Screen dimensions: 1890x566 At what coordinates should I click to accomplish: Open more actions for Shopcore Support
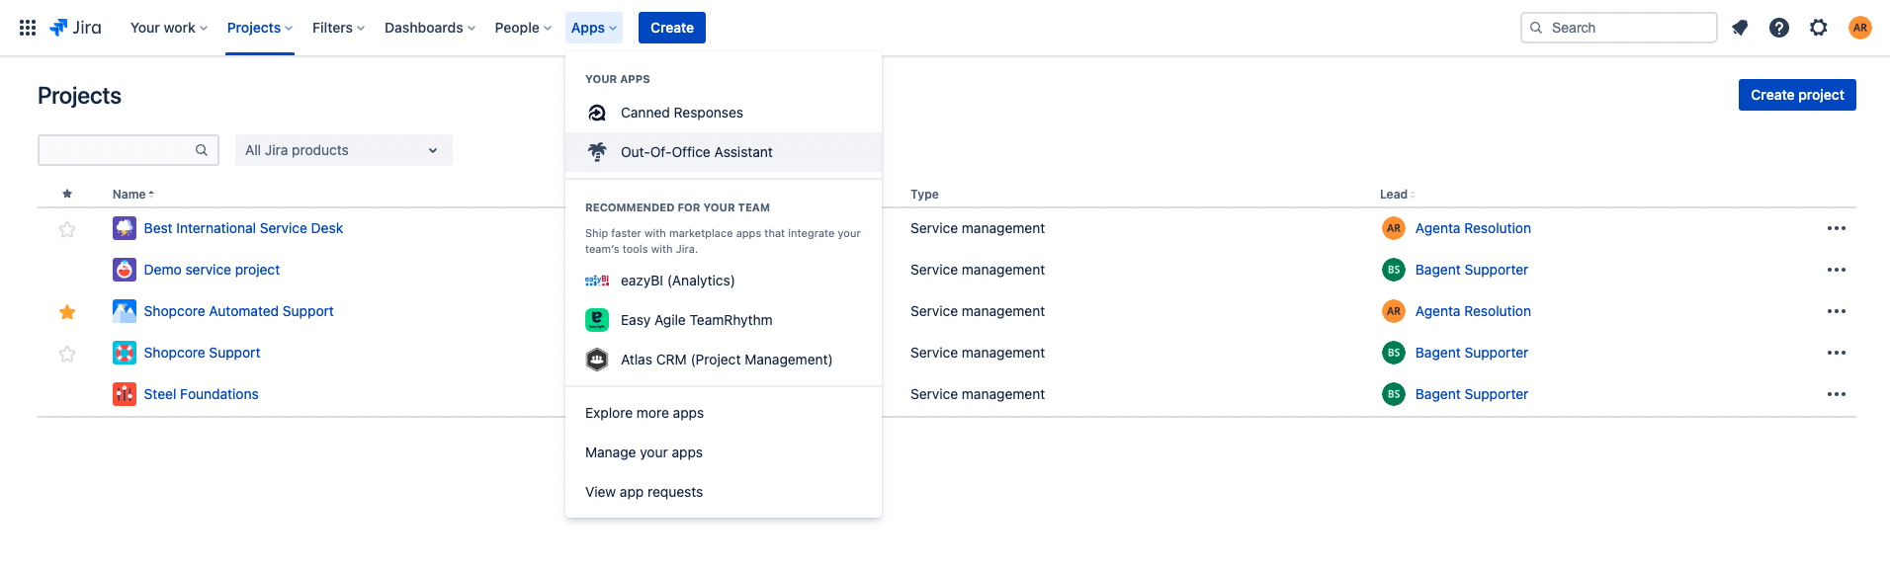pyautogui.click(x=1837, y=353)
